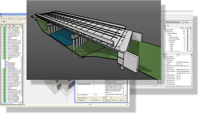Toggle the Default Project visible checkbox

pyautogui.click(x=188, y=30)
